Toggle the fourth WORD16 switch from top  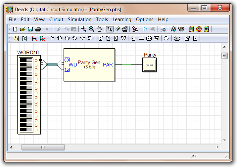click(26, 74)
